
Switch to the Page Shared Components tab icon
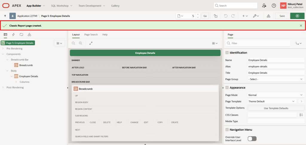[x=30, y=35]
